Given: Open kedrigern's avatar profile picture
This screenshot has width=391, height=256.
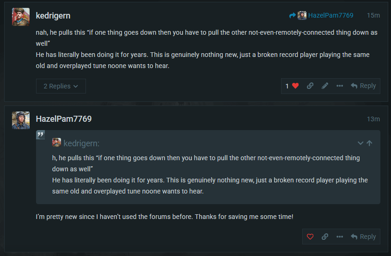Looking at the screenshot, I should point(21,17).
